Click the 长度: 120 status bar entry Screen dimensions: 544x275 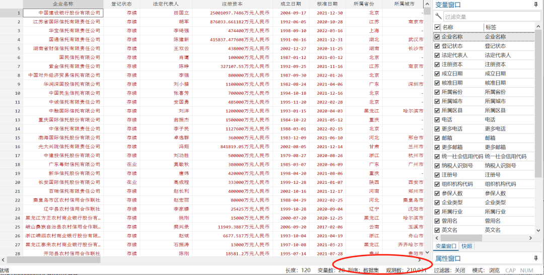[298, 270]
